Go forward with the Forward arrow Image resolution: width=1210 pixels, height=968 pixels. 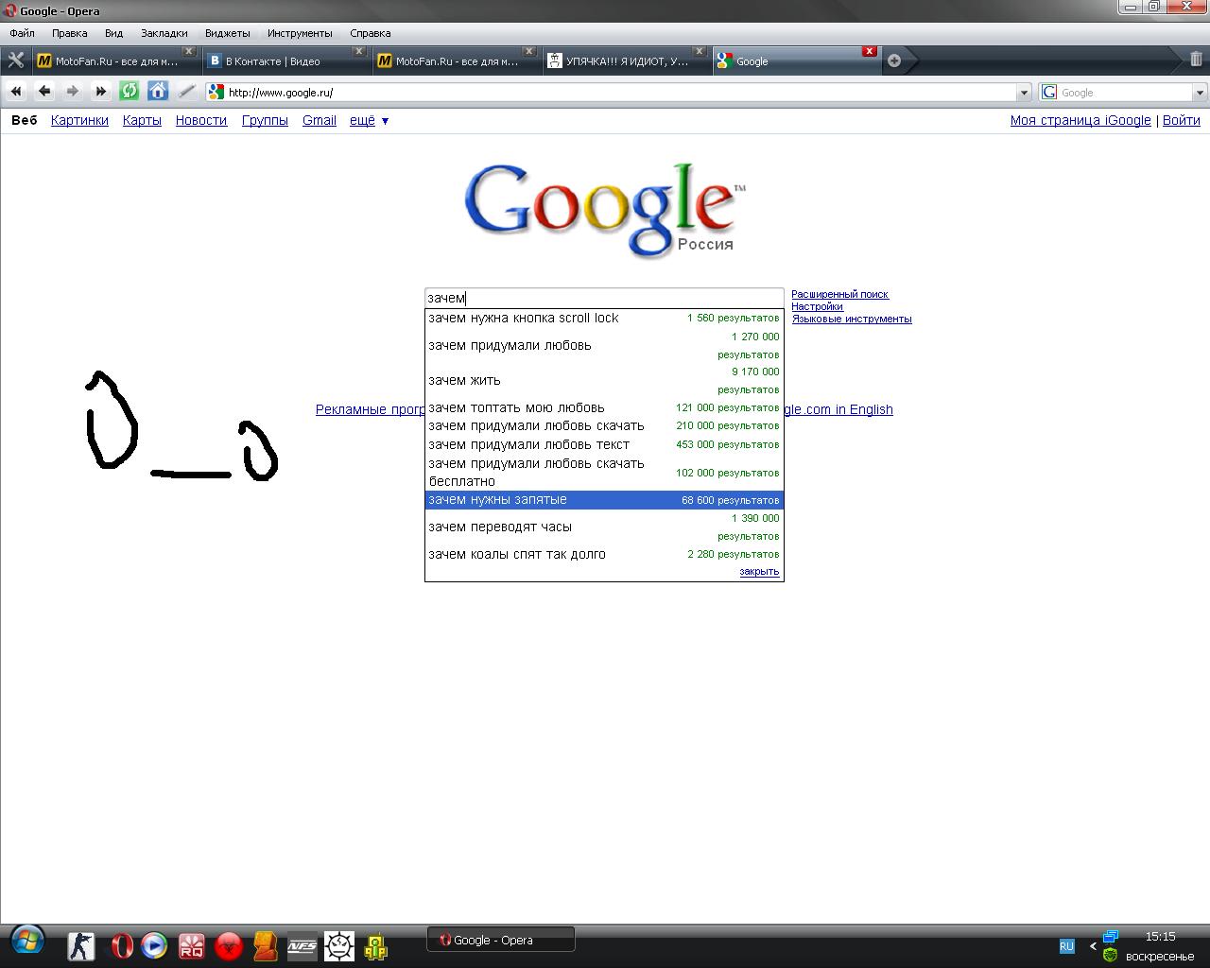click(x=73, y=92)
